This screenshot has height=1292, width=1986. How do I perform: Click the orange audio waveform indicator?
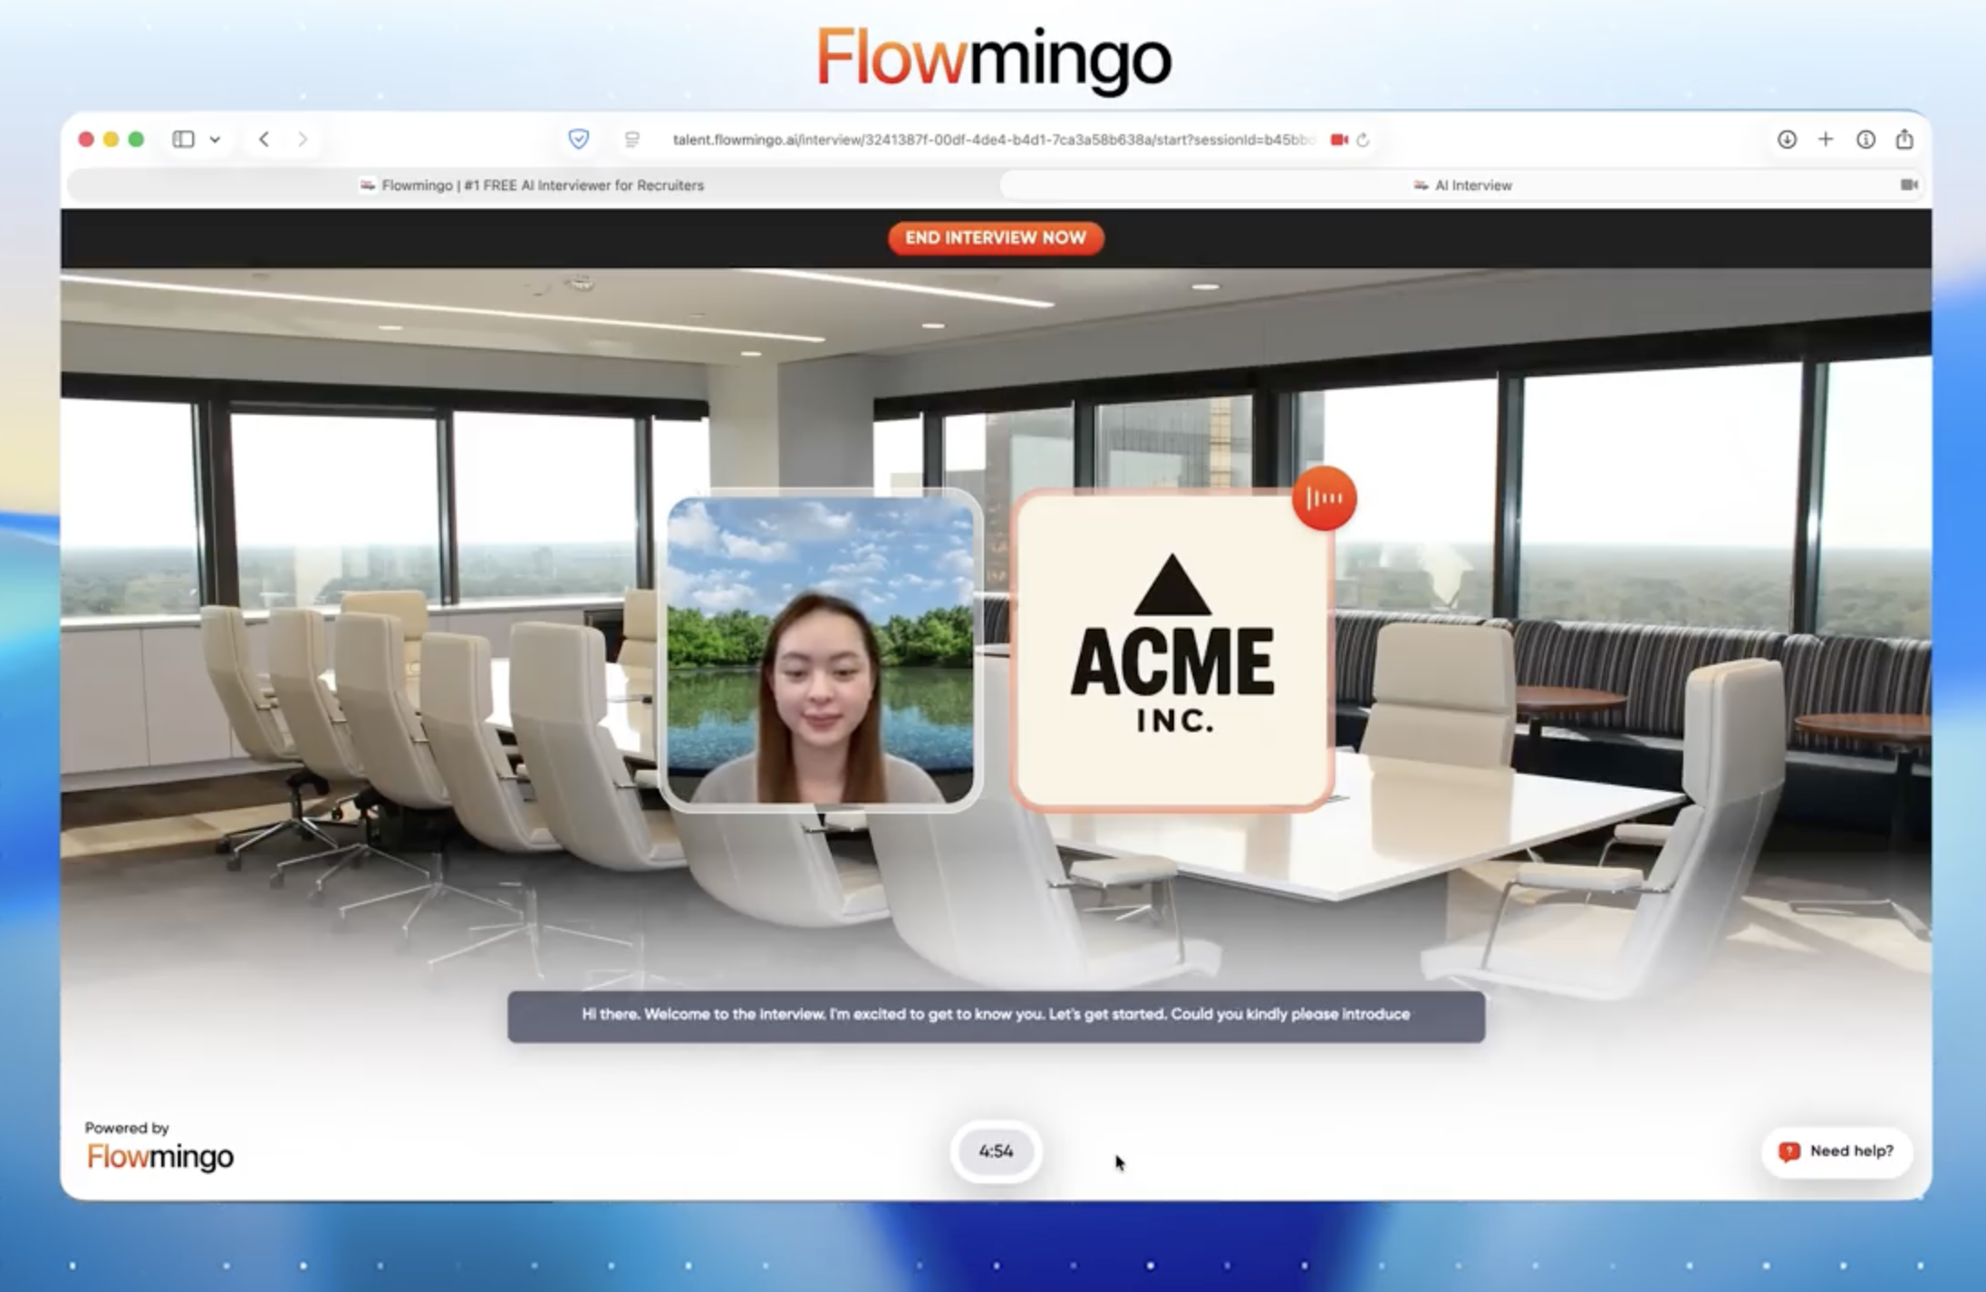point(1326,497)
